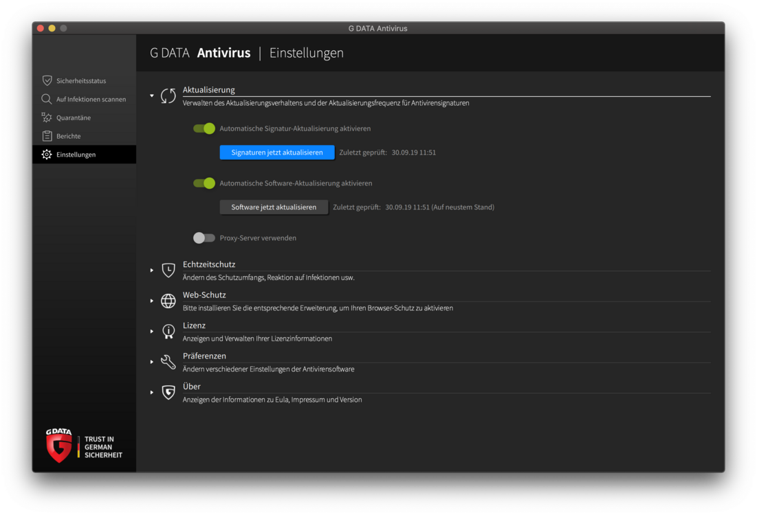Viewport: 757px width, 515px height.
Task: Minimize window with the yellow button
Action: click(52, 28)
